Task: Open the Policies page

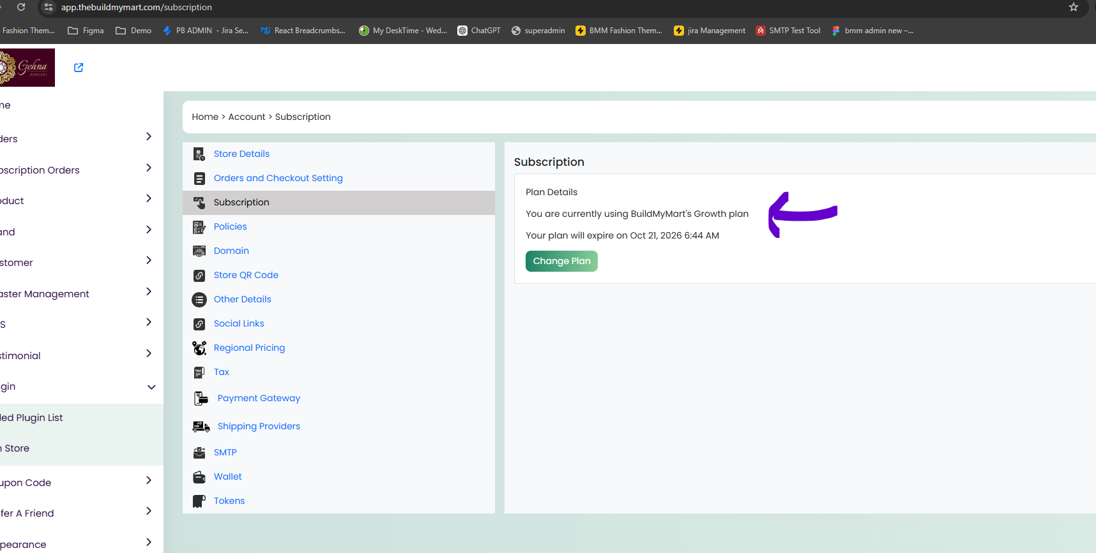Action: (230, 226)
